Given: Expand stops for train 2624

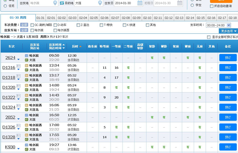Looking at the screenshot, I should pos(18,59).
